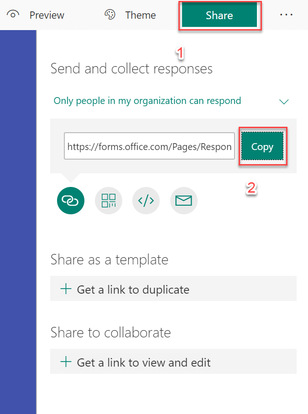Viewport: 308px width, 414px height.
Task: Open the Preview label in top bar
Action: pos(47,15)
